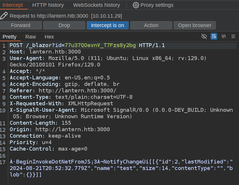Image resolution: width=239 pixels, height=185 pixels.
Task: Select the Pretty view tab
Action: (10, 37)
